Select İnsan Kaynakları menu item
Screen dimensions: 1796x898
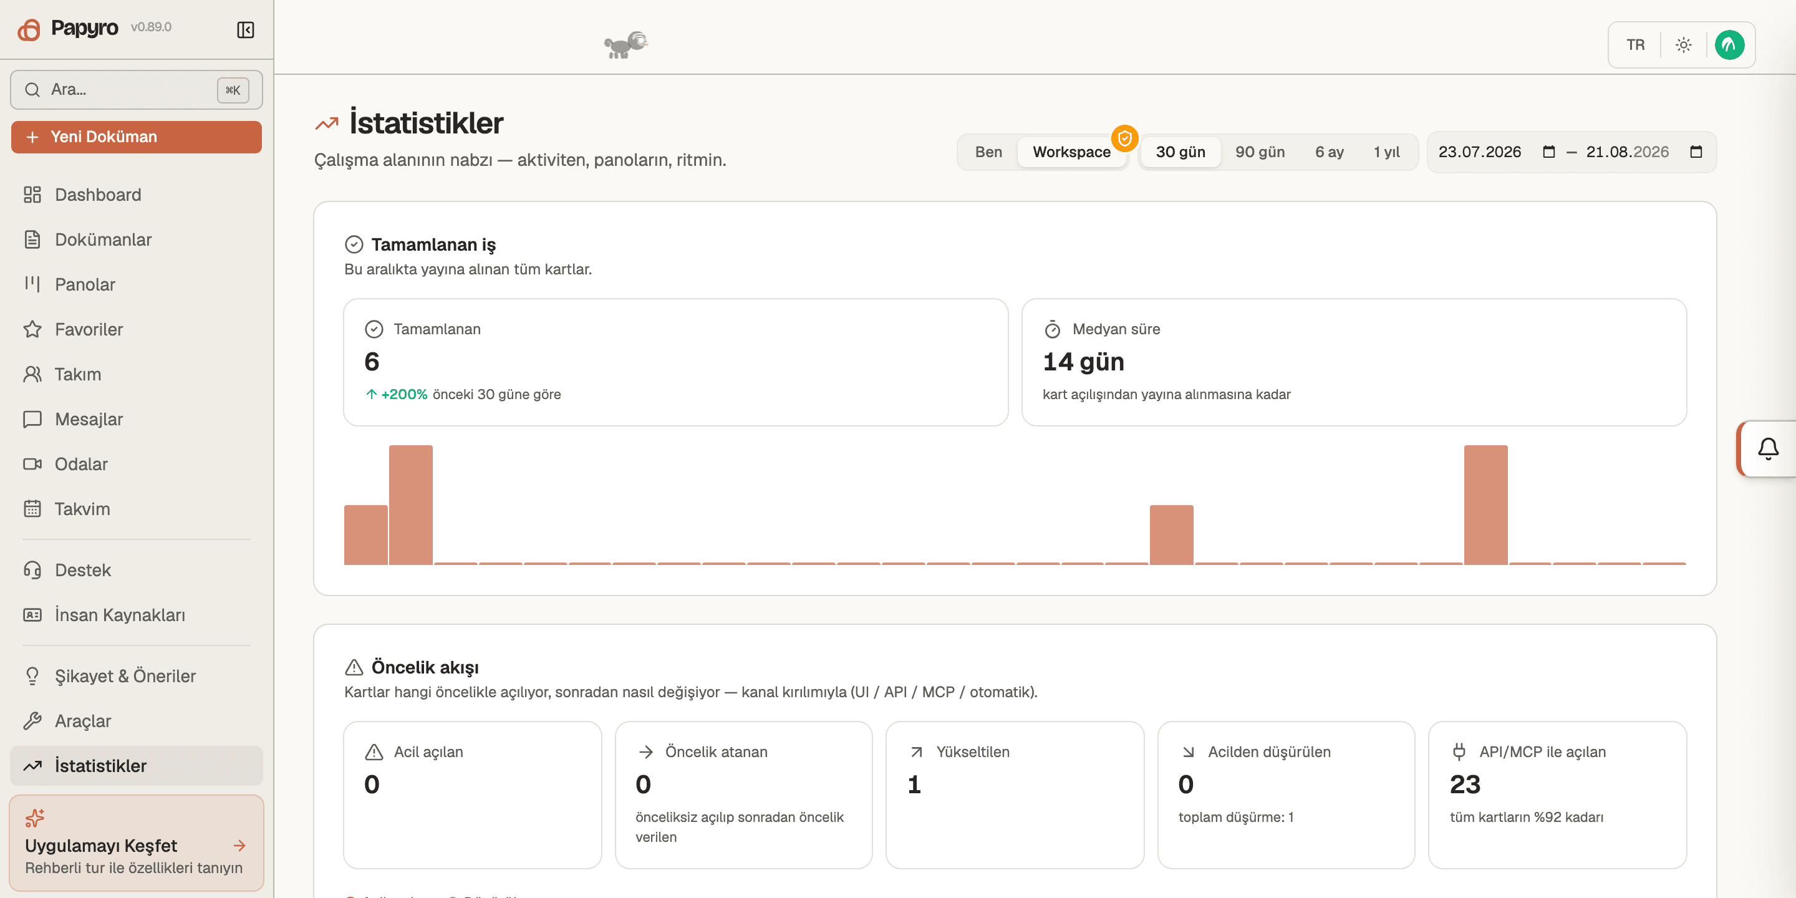137,614
